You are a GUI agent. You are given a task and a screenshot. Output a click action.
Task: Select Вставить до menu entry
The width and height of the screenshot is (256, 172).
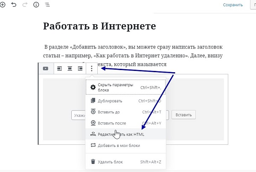125,112
